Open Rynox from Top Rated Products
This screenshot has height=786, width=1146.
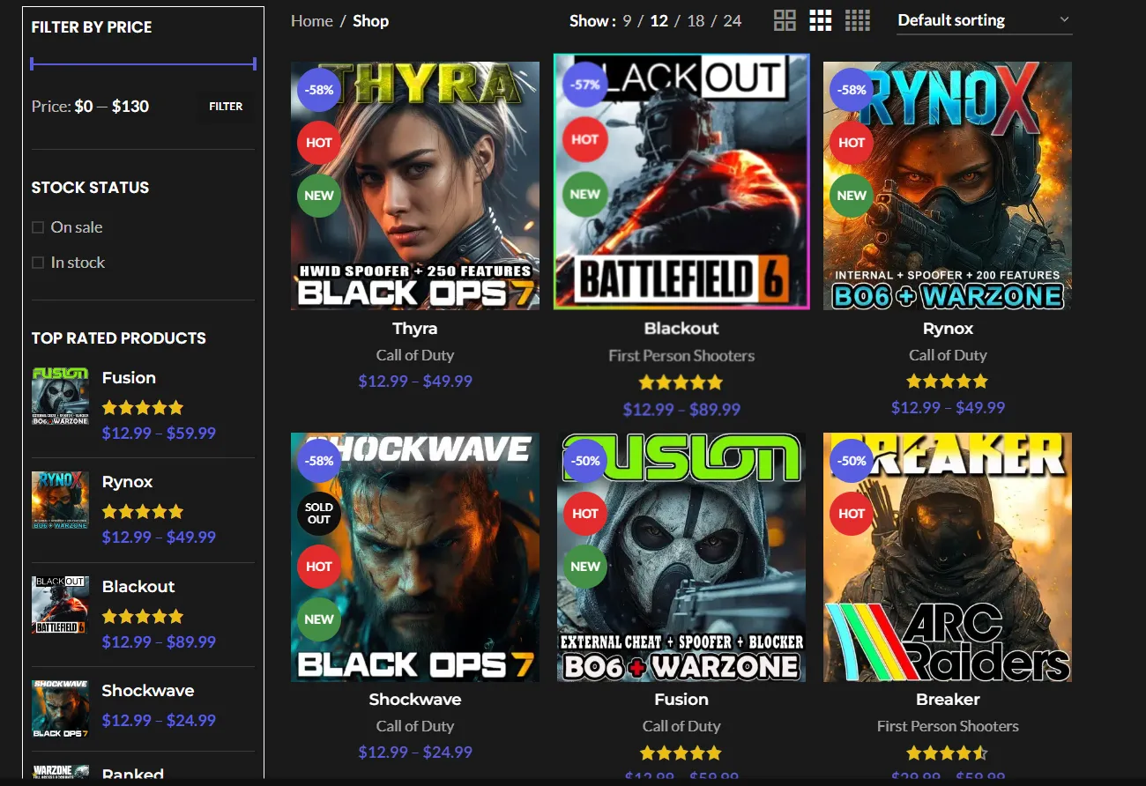coord(126,481)
